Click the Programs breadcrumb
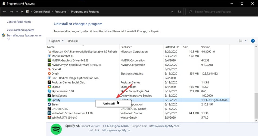The height and width of the screenshot is (136, 258). [60, 12]
